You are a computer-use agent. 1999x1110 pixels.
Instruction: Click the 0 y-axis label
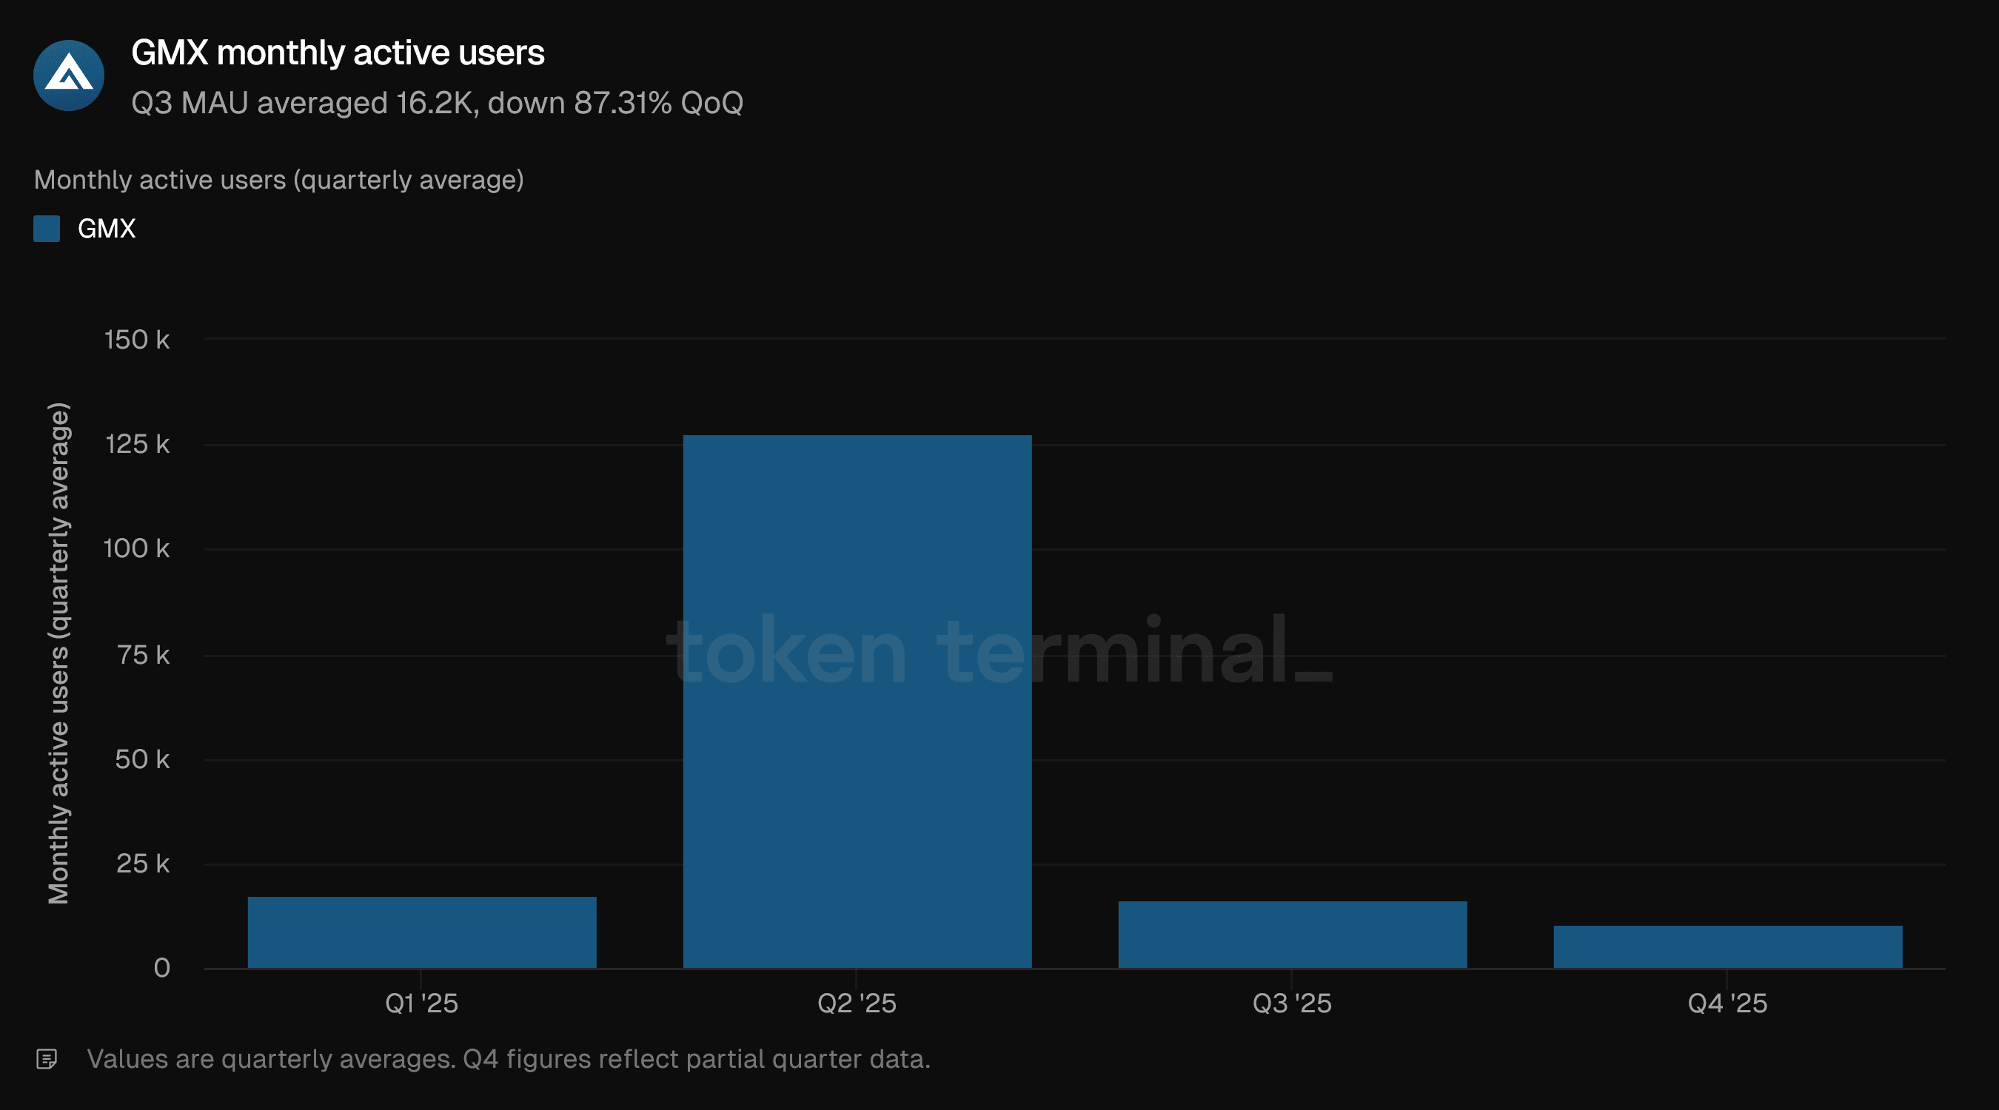pos(161,968)
